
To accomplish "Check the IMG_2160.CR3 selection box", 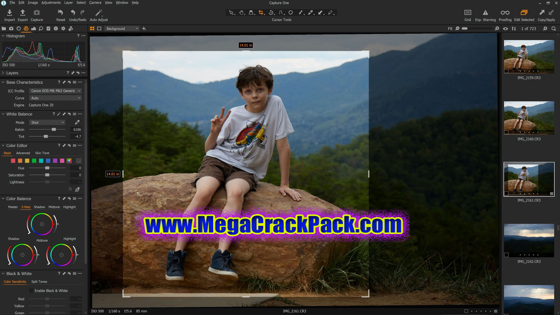I will pos(506,132).
